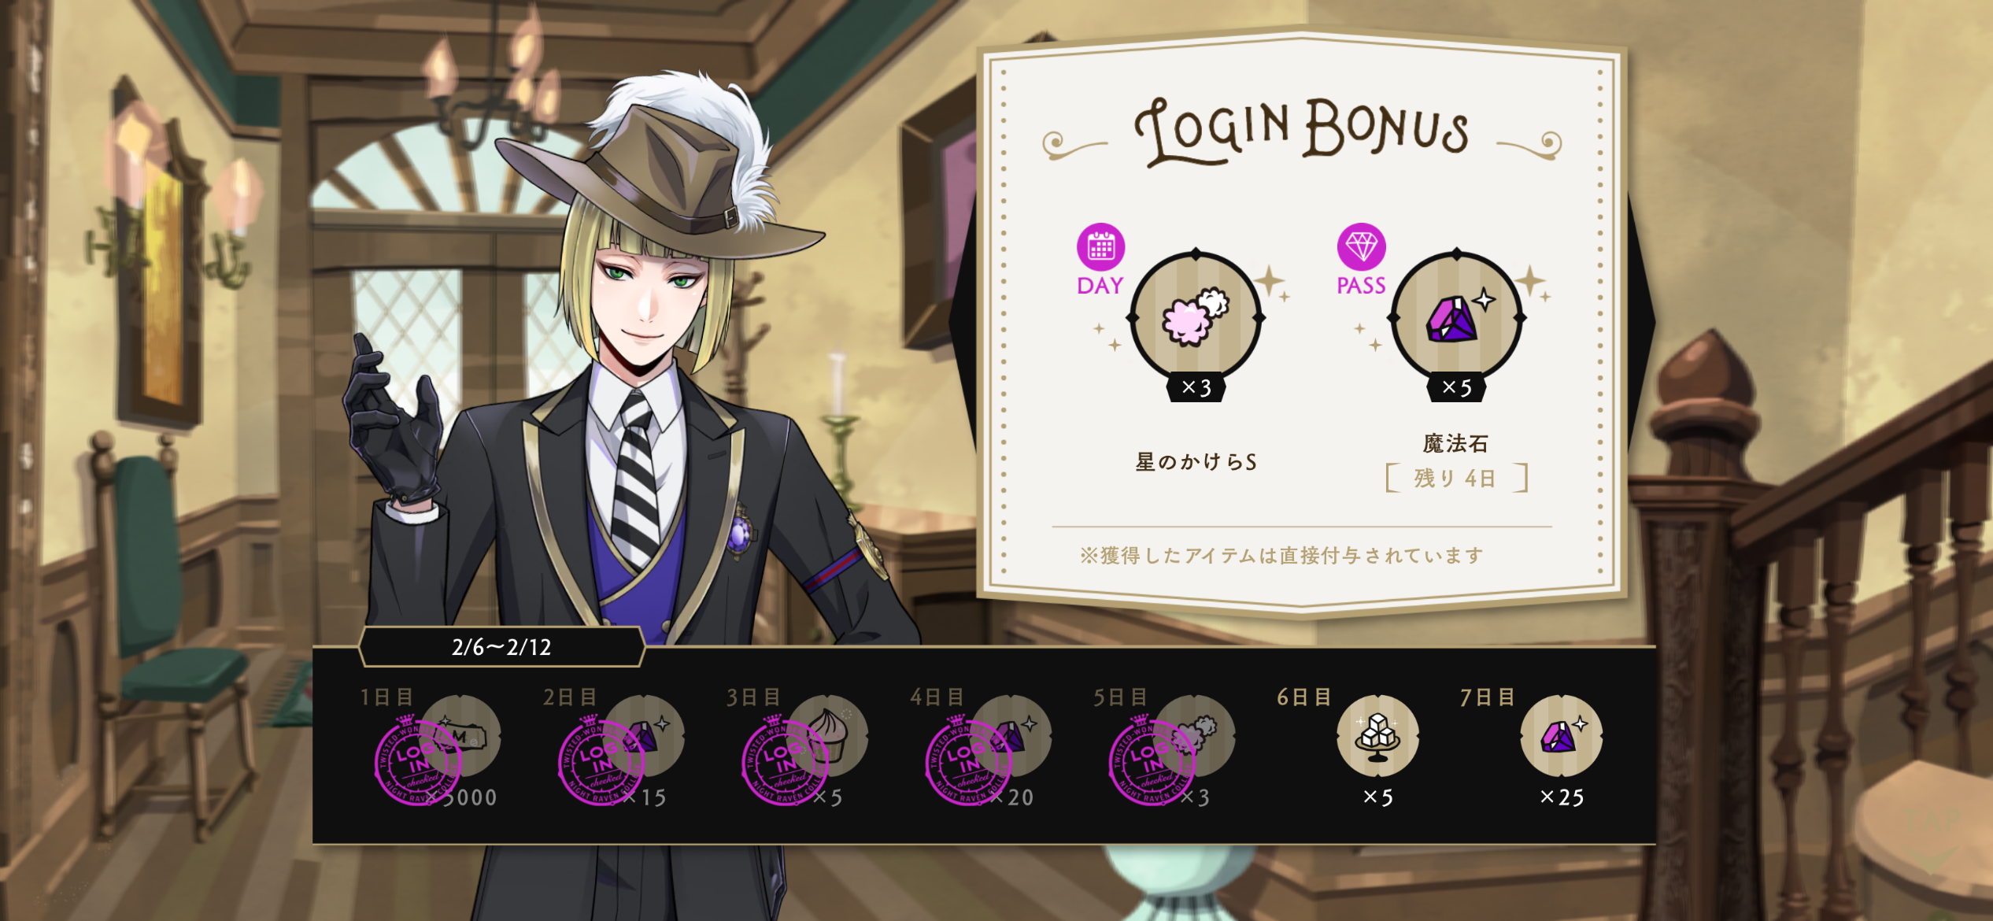1993x921 pixels.
Task: Select the magic stone pass reward icon
Action: 1456,317
